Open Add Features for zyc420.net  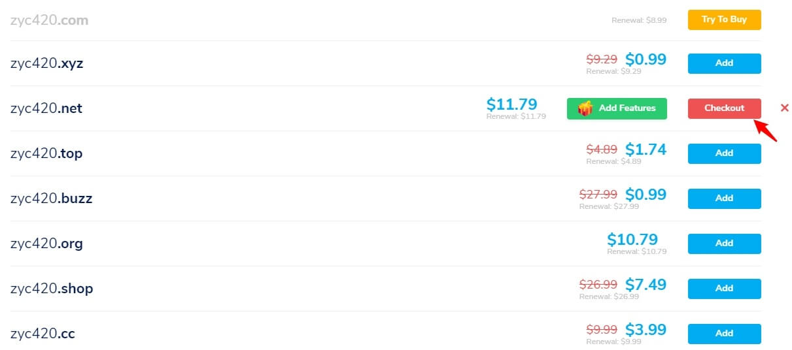pyautogui.click(x=617, y=108)
